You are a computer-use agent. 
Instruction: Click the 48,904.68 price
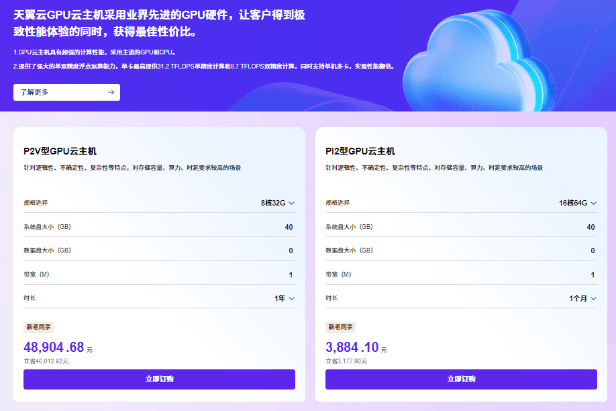pyautogui.click(x=54, y=347)
